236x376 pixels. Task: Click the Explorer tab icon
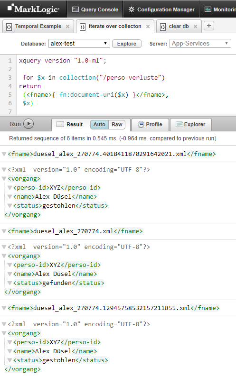click(x=179, y=124)
